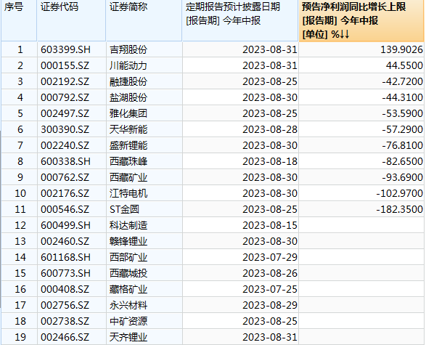Select the 证券代码 column header
The image size is (426, 345).
coord(71,20)
